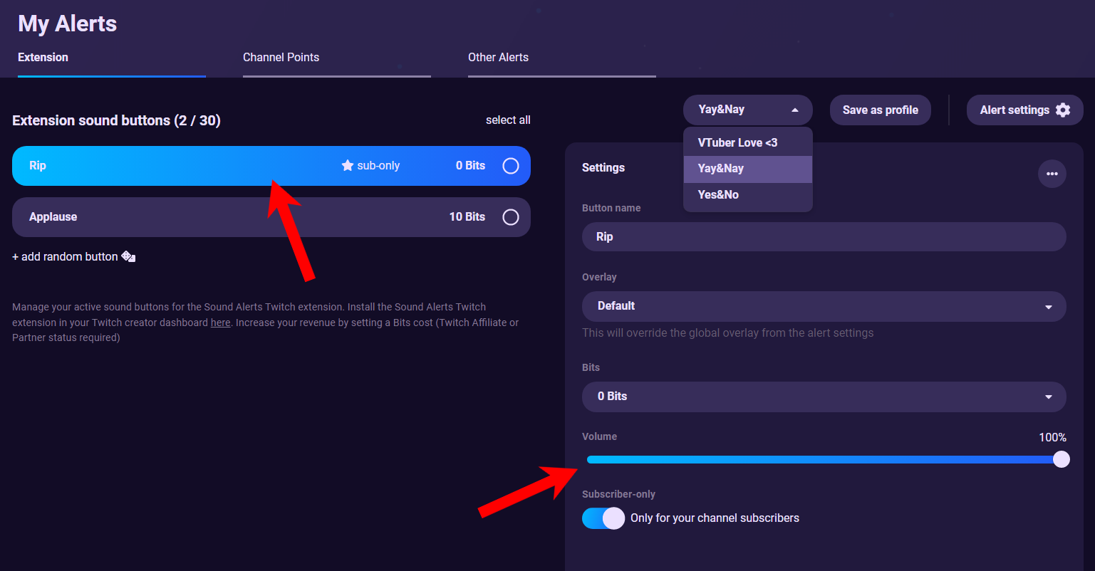Viewport: 1095px width, 571px height.
Task: Select the circle next to Rip
Action: (510, 165)
